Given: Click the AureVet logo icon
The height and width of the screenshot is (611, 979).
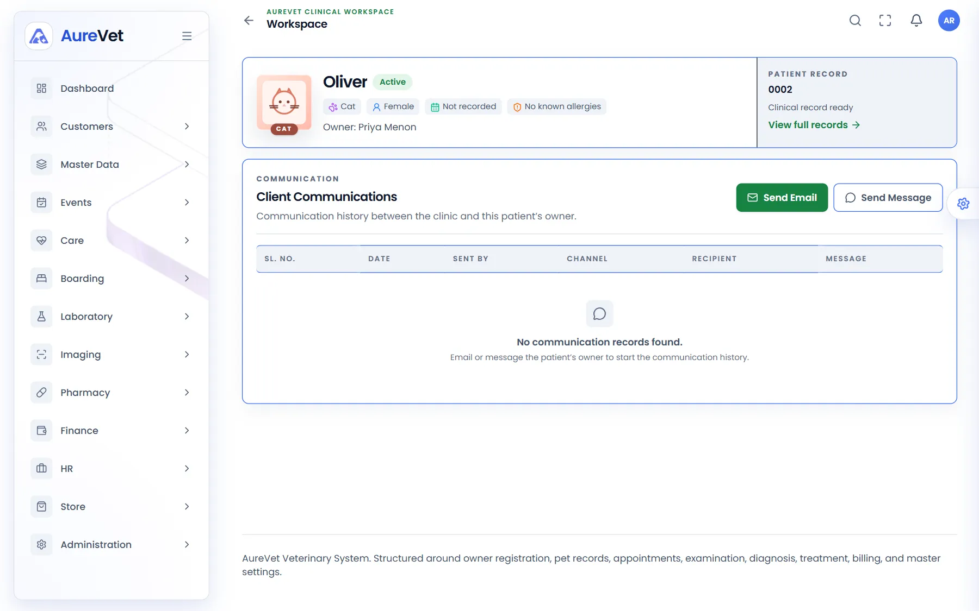Looking at the screenshot, I should pyautogui.click(x=39, y=36).
